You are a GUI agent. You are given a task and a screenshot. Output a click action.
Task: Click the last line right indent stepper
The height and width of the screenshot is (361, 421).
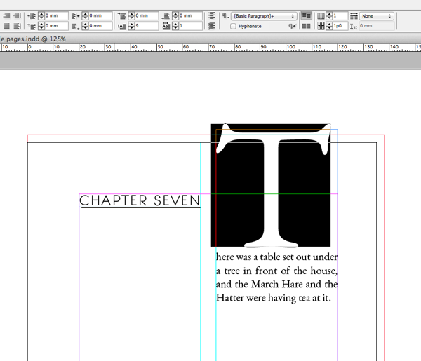pyautogui.click(x=86, y=26)
